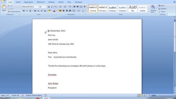Open the Page Layout tab
The height and width of the screenshot is (99, 176).
[29, 2]
